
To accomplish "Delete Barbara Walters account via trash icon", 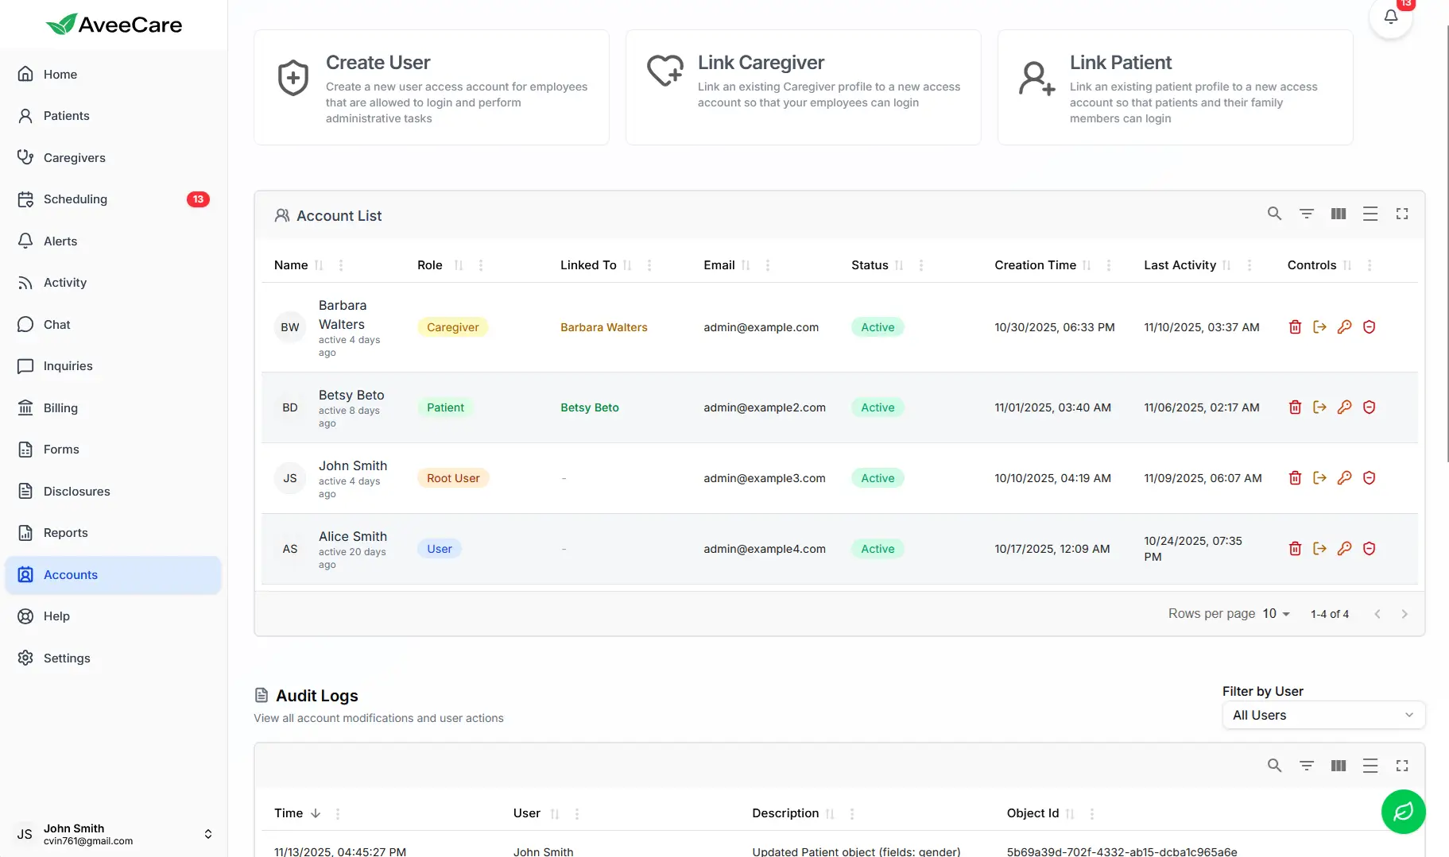I will [x=1295, y=327].
